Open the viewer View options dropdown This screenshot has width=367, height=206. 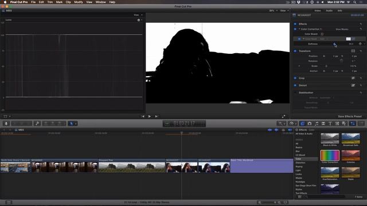tap(284, 11)
